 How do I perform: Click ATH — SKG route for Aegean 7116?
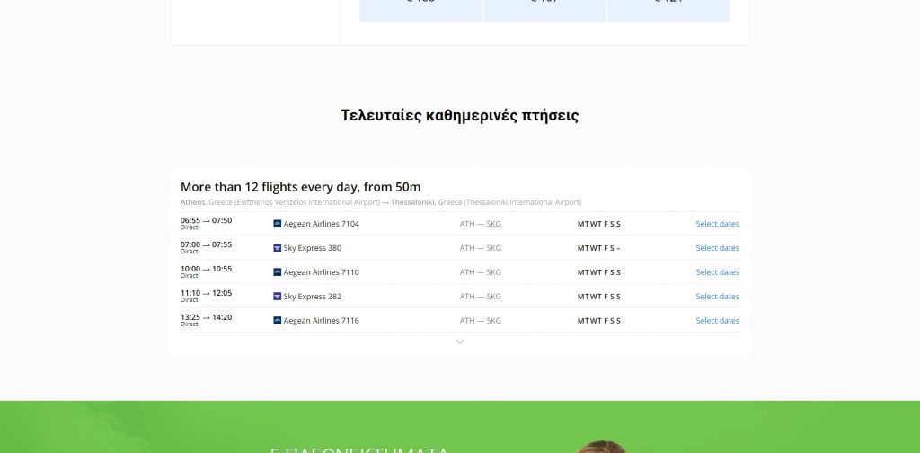(481, 320)
